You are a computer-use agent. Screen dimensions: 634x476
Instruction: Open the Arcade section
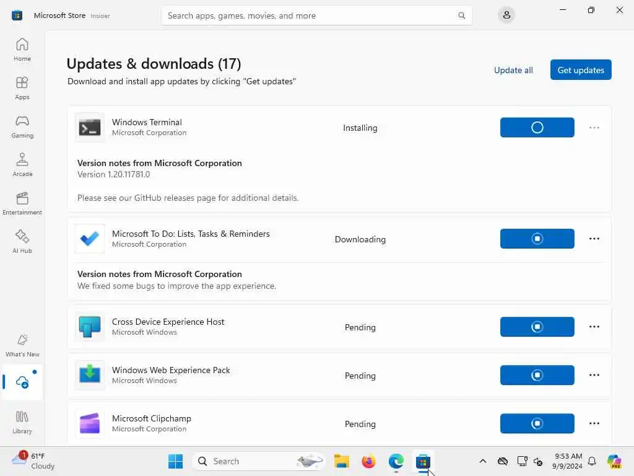click(22, 165)
